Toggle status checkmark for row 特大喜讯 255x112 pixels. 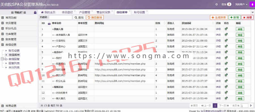pos(226,98)
